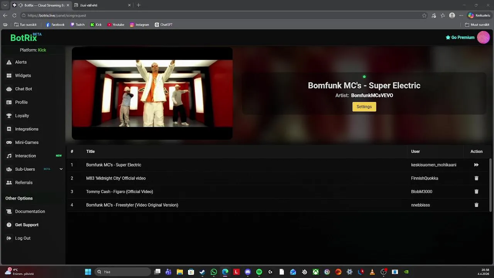494x278 pixels.
Task: Delete M83 Midnight City from queue
Action: click(476, 178)
